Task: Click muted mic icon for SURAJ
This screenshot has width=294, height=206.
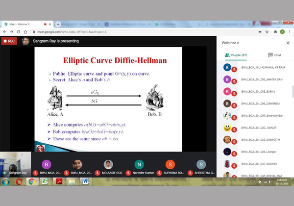Action: click(x=234, y=94)
